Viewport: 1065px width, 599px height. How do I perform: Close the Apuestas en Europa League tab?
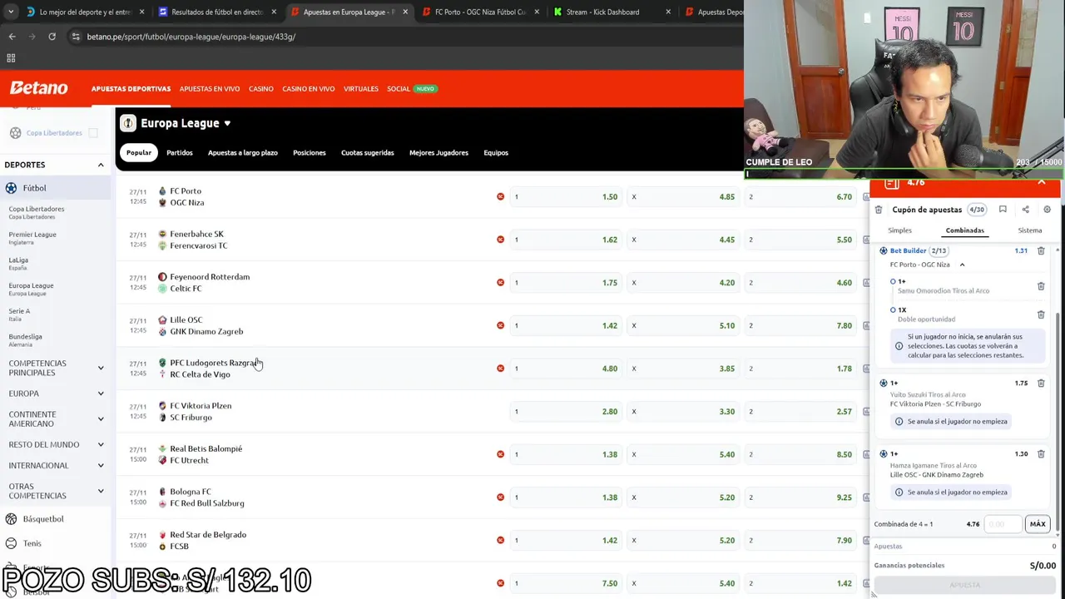pos(405,12)
